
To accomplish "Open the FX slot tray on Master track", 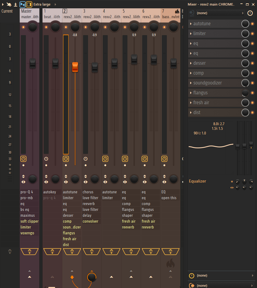I will (x=30, y=252).
